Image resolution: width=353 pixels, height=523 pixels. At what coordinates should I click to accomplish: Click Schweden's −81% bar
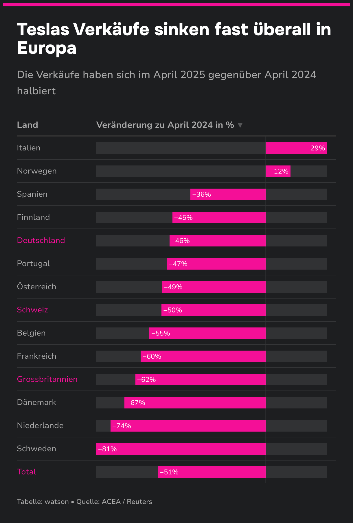coord(181,449)
